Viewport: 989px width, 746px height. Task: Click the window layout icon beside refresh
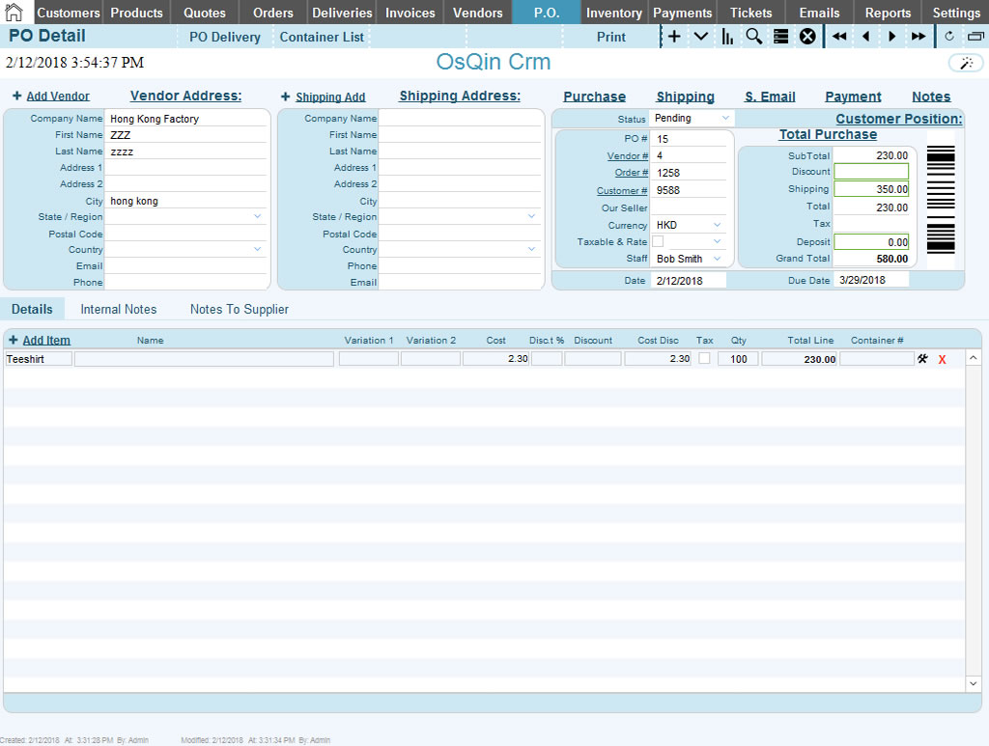point(975,37)
